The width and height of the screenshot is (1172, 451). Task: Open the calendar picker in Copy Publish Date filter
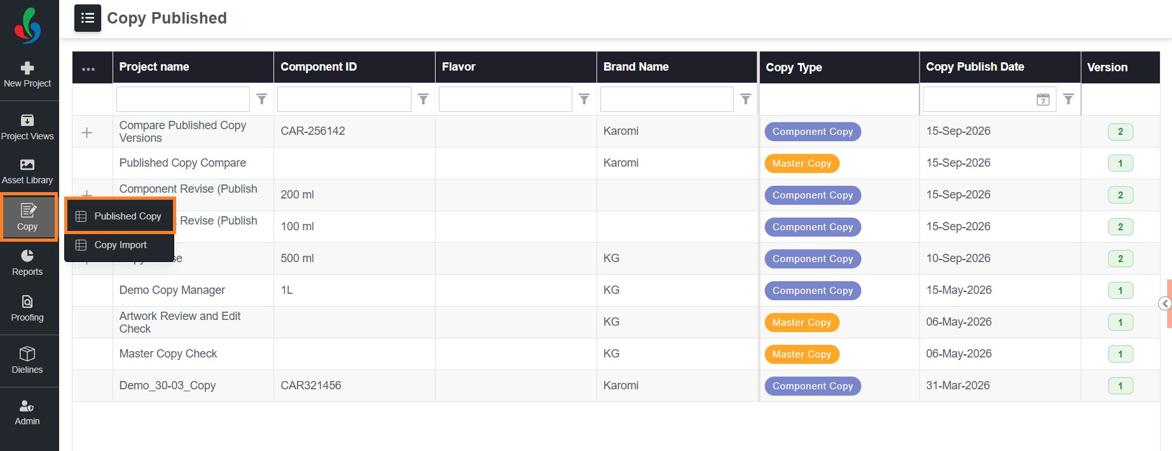[1043, 99]
